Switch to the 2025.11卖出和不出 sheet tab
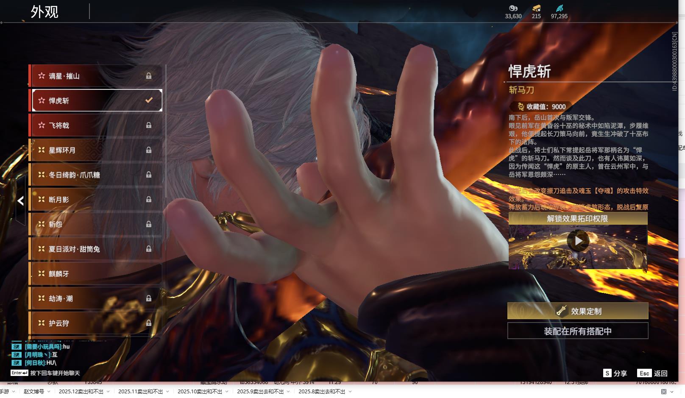Image resolution: width=685 pixels, height=398 pixels. pyautogui.click(x=140, y=392)
